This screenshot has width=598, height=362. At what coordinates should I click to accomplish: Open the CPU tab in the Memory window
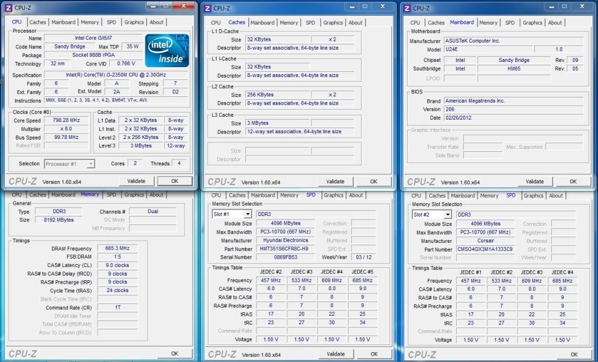pyautogui.click(x=17, y=194)
